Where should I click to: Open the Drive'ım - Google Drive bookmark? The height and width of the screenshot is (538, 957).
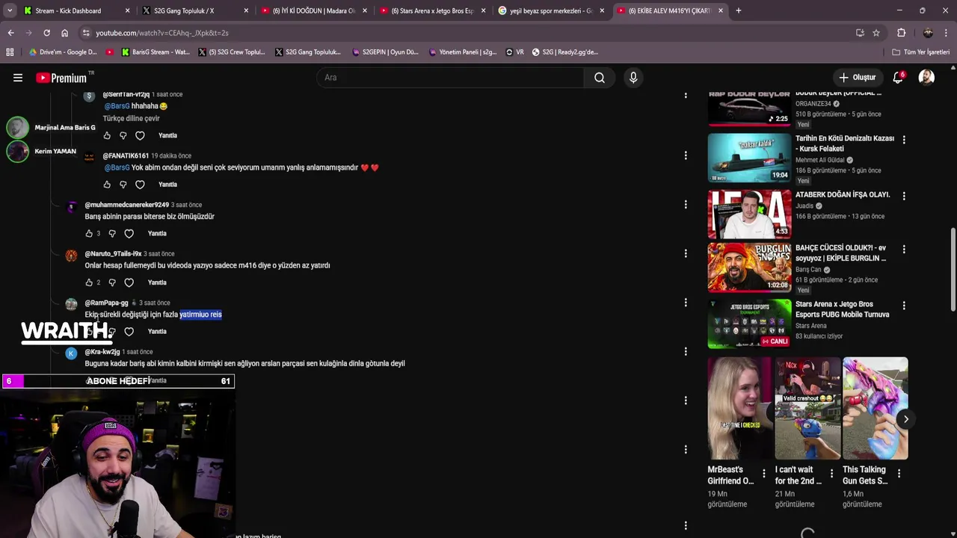point(63,52)
